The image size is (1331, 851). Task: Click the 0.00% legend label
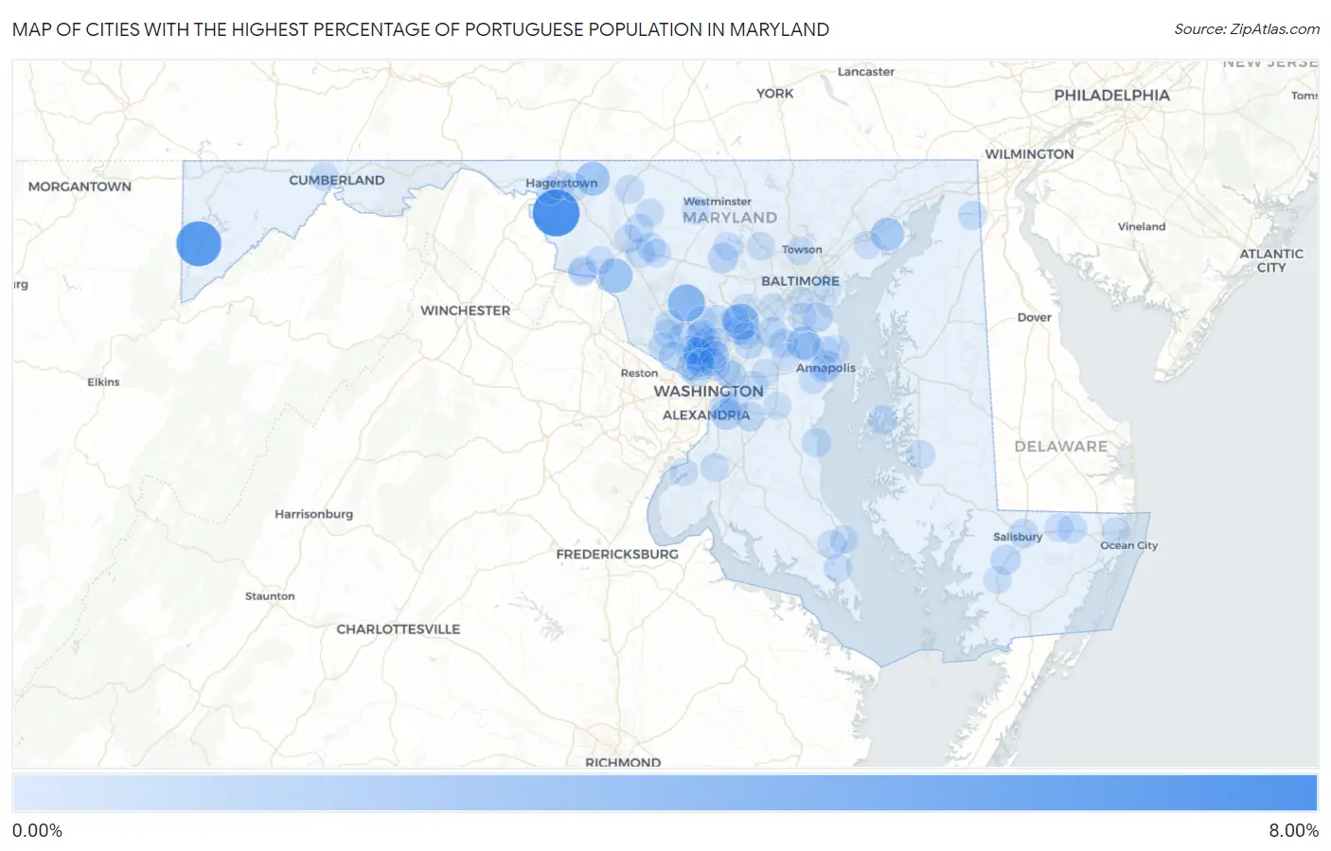[x=37, y=831]
